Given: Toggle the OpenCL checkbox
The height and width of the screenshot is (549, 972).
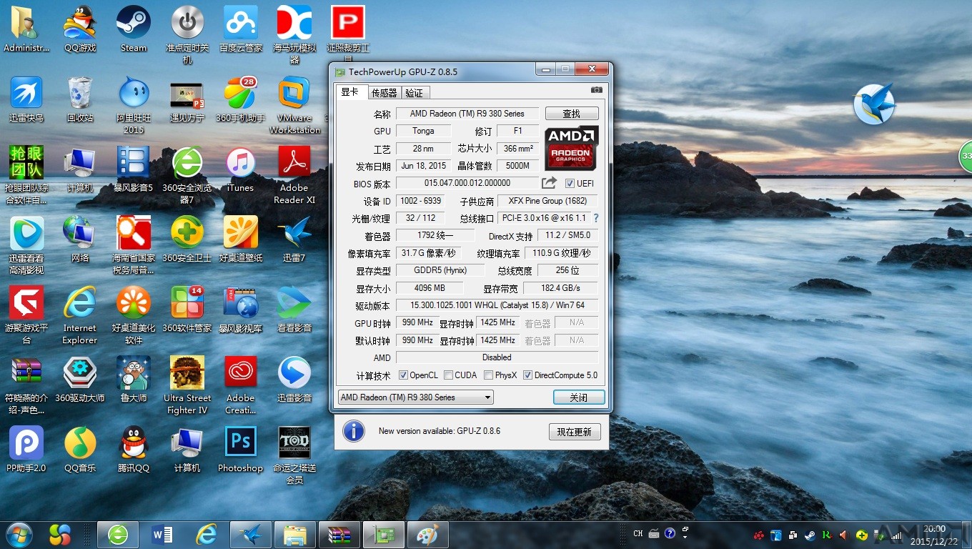Looking at the screenshot, I should coord(403,375).
